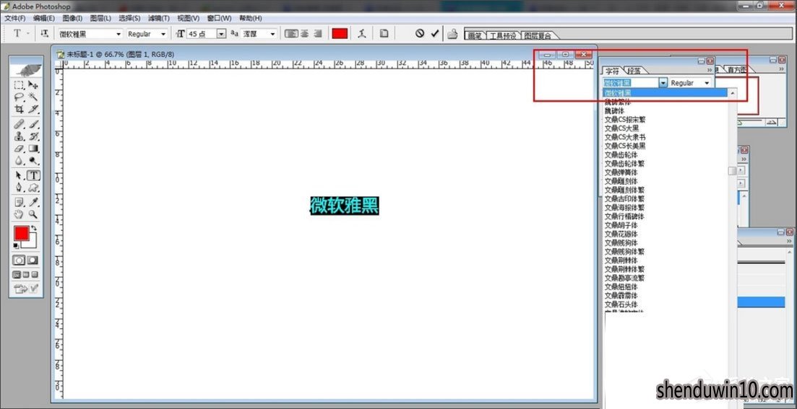Cancel current text edits
This screenshot has height=409, width=797.
[419, 33]
